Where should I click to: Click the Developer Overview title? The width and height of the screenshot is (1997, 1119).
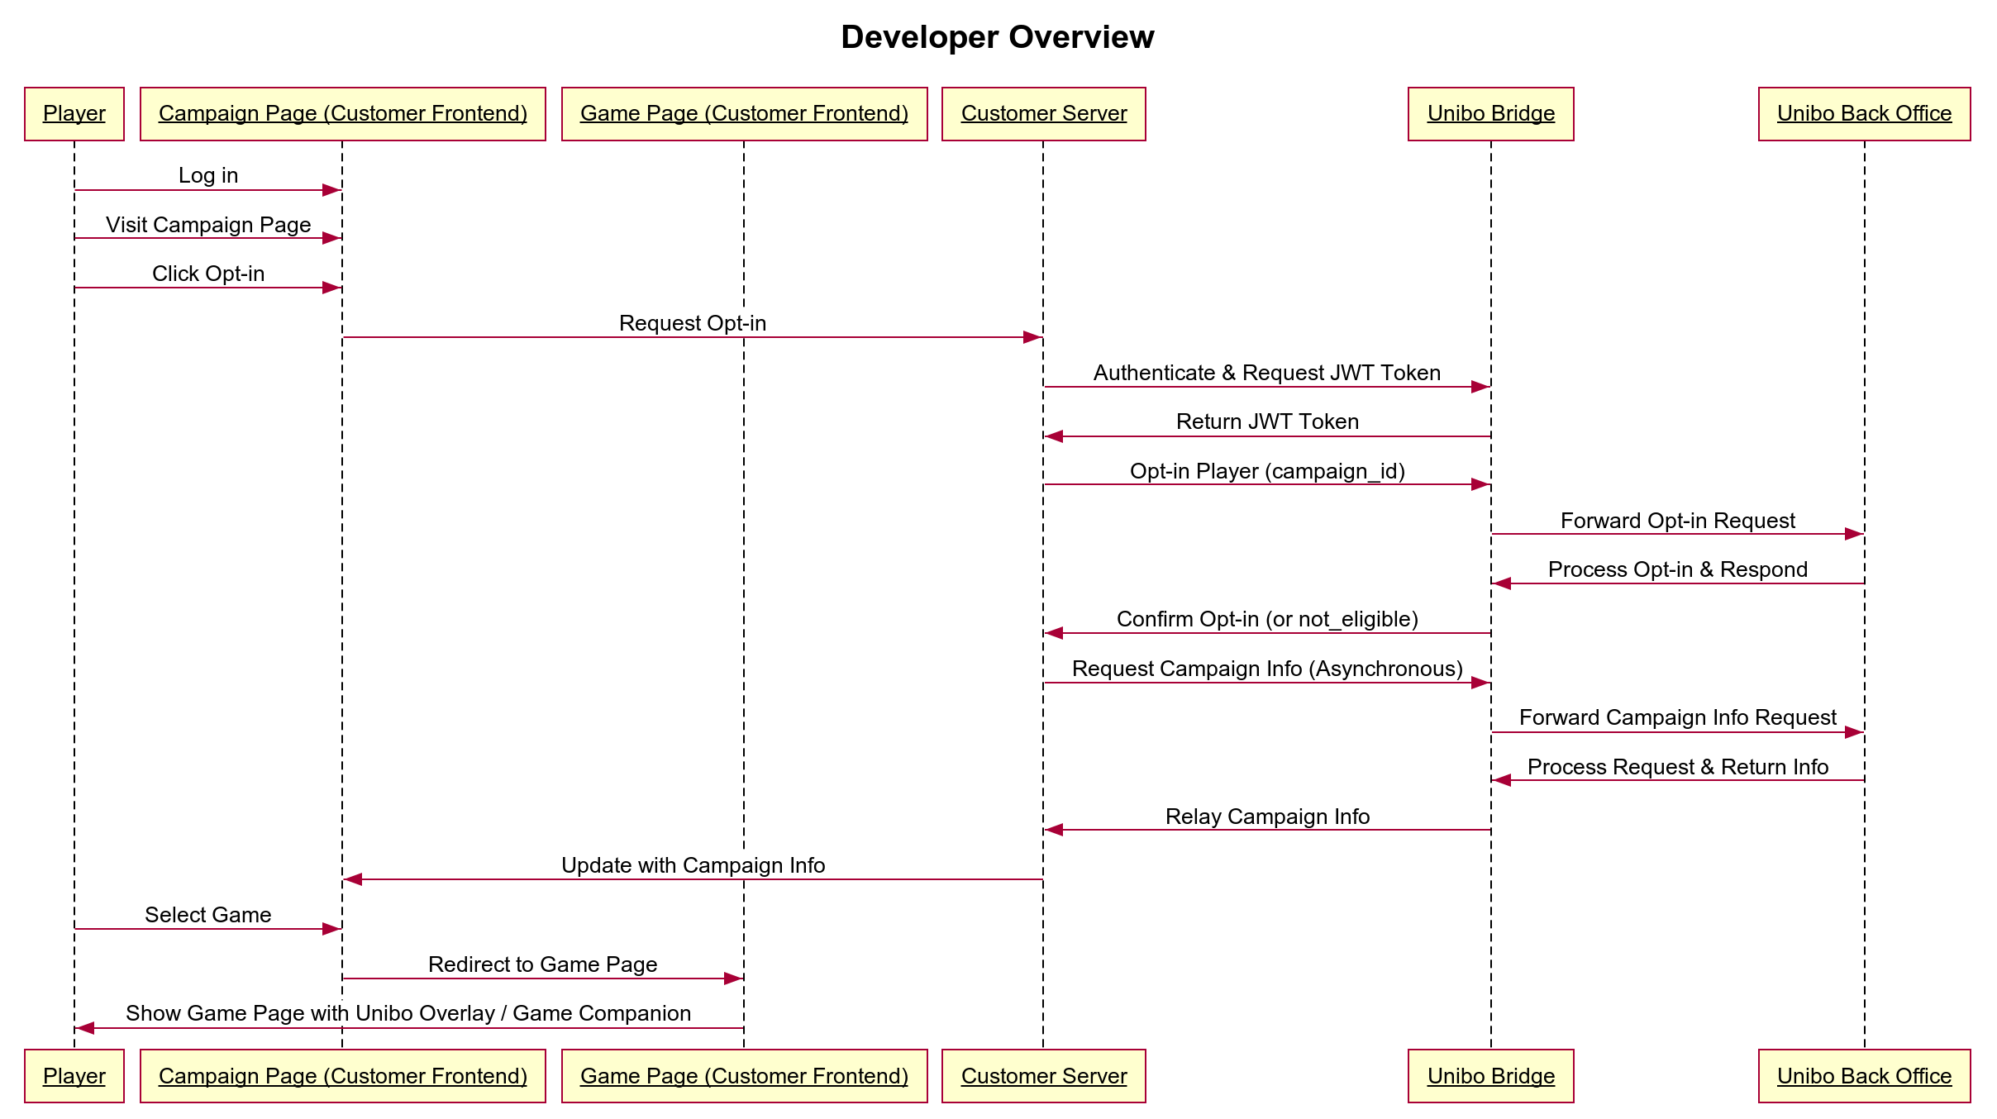(997, 37)
